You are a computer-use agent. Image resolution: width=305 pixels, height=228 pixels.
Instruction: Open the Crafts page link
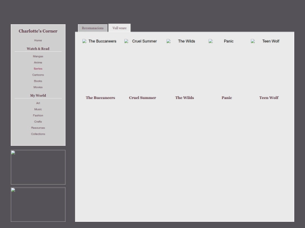coord(38,122)
